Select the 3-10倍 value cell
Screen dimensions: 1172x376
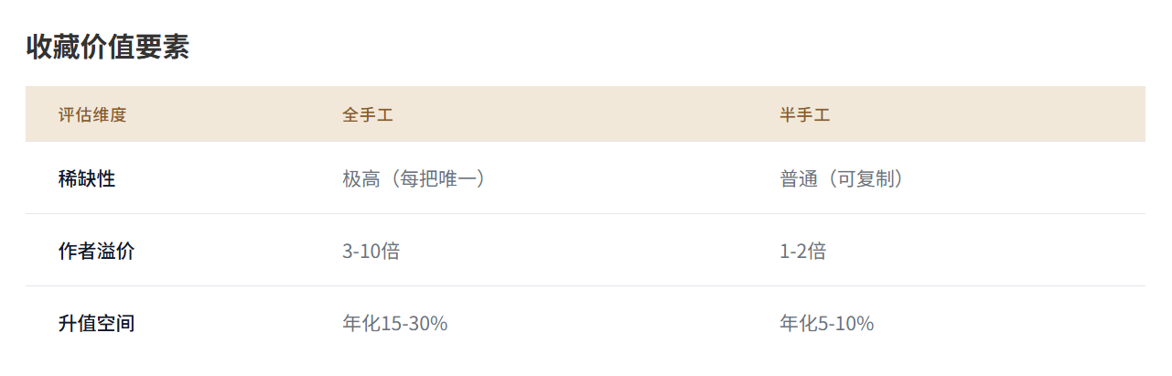pos(371,251)
